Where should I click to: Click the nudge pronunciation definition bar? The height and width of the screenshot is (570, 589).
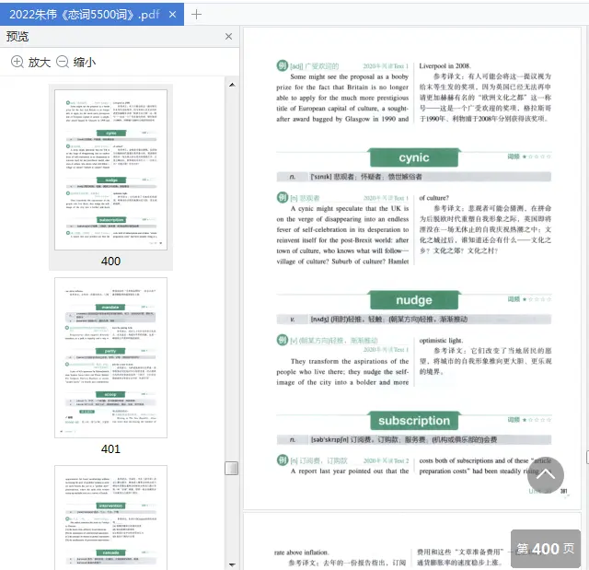[x=414, y=320]
